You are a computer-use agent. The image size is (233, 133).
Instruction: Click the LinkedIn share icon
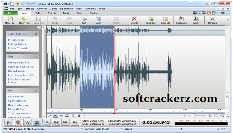coord(214,13)
